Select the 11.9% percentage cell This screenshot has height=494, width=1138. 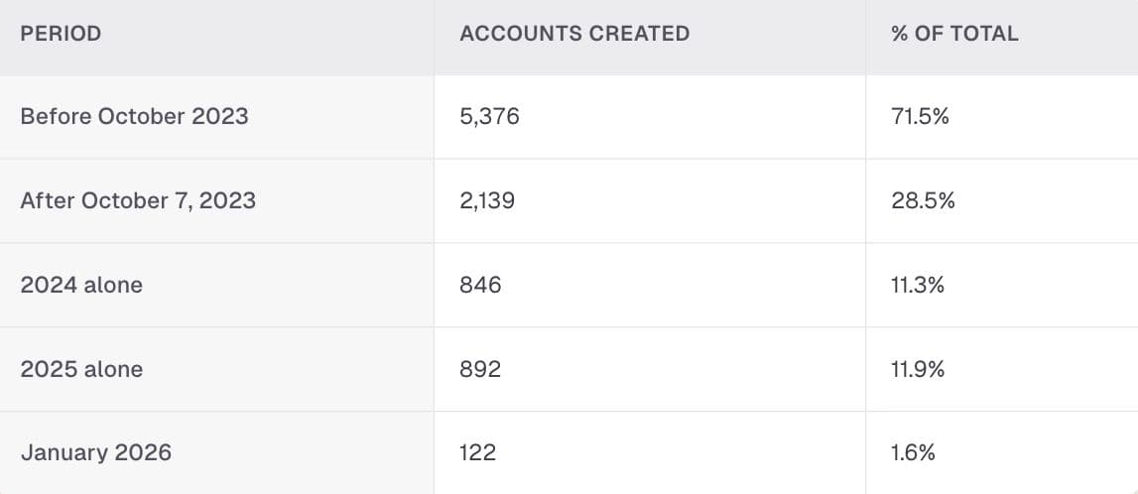[x=918, y=368]
